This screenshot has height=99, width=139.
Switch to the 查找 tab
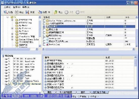pyautogui.click(x=83, y=92)
